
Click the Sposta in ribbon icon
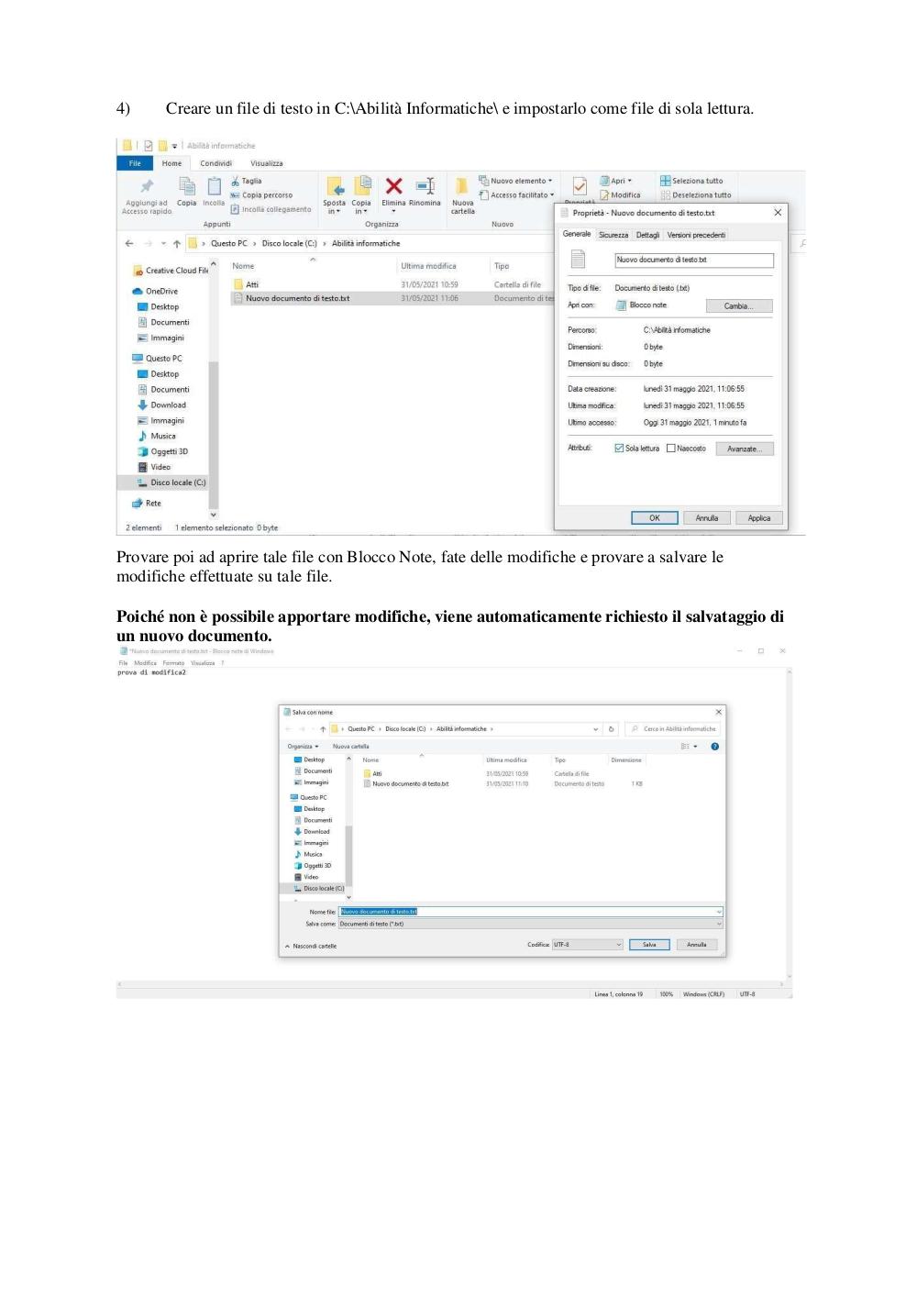[x=335, y=187]
